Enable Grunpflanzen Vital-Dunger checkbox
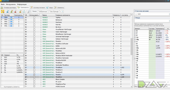The width and height of the screenshot is (170, 90). [34, 29]
